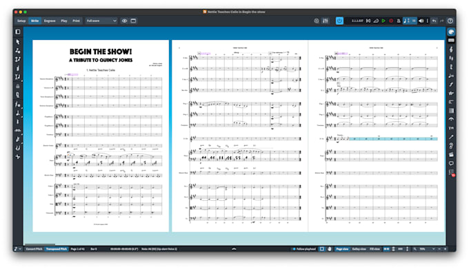Screen dimensions: 469x269
Task: Click the show tabs window icon
Action: coord(133,21)
